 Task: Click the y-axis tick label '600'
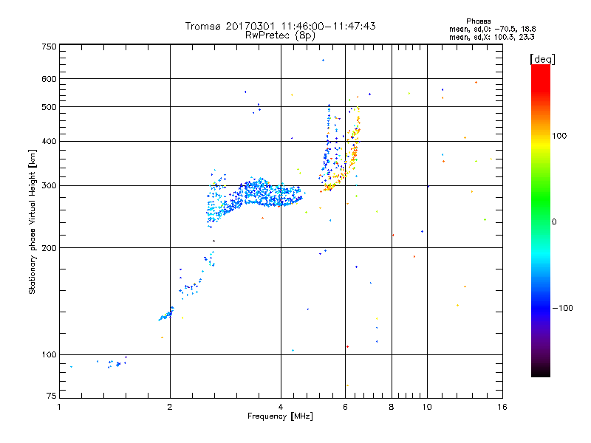click(49, 79)
